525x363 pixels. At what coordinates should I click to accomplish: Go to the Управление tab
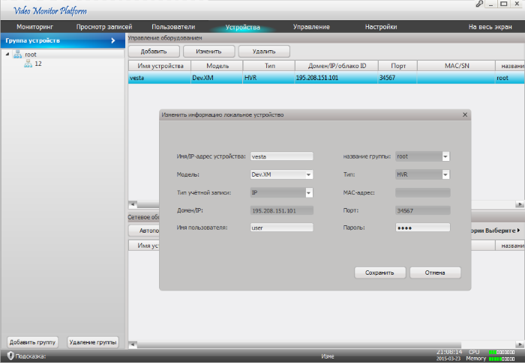311,27
